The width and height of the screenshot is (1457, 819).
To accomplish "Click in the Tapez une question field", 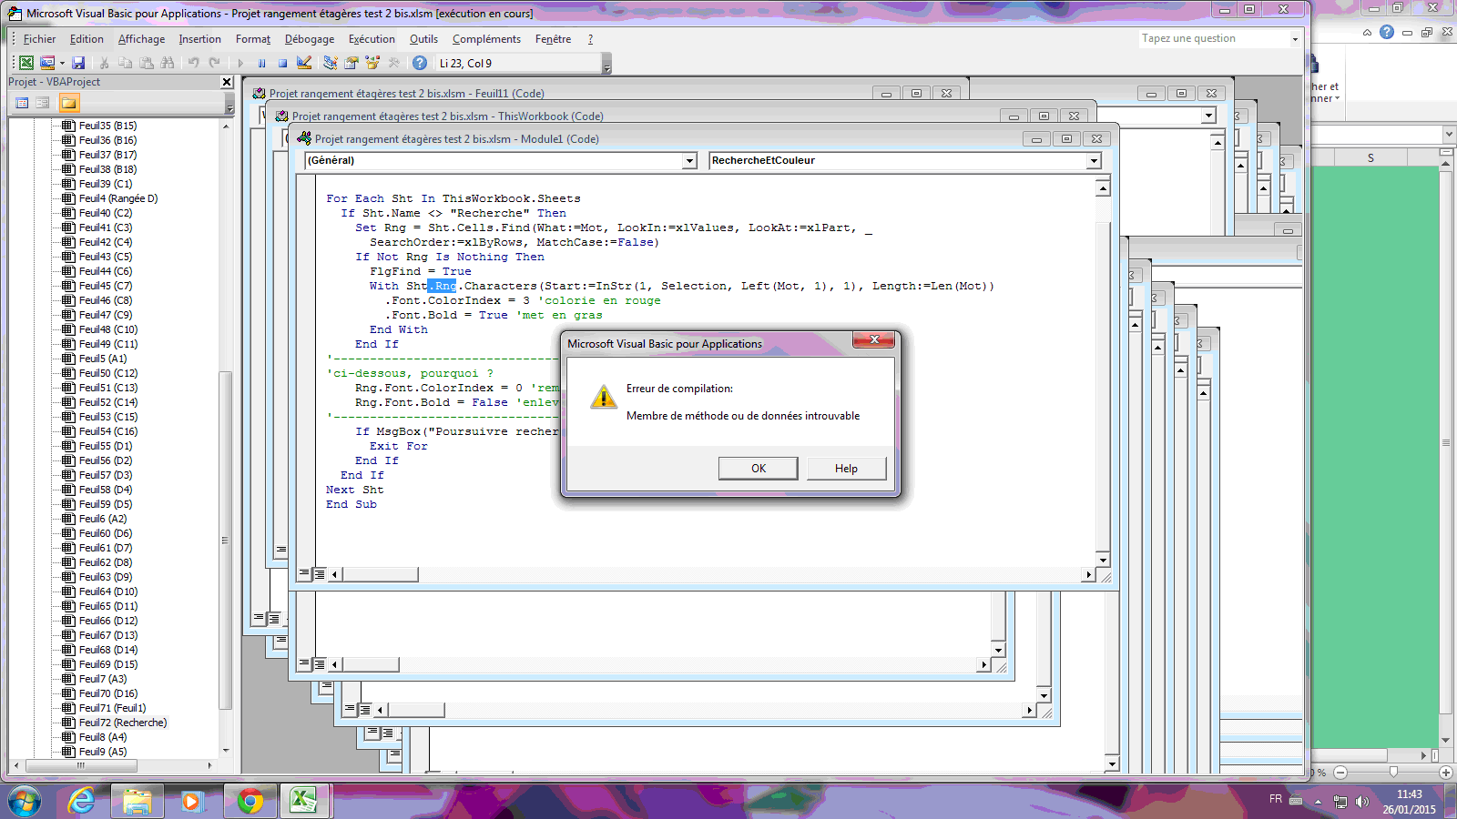I will pyautogui.click(x=1214, y=39).
